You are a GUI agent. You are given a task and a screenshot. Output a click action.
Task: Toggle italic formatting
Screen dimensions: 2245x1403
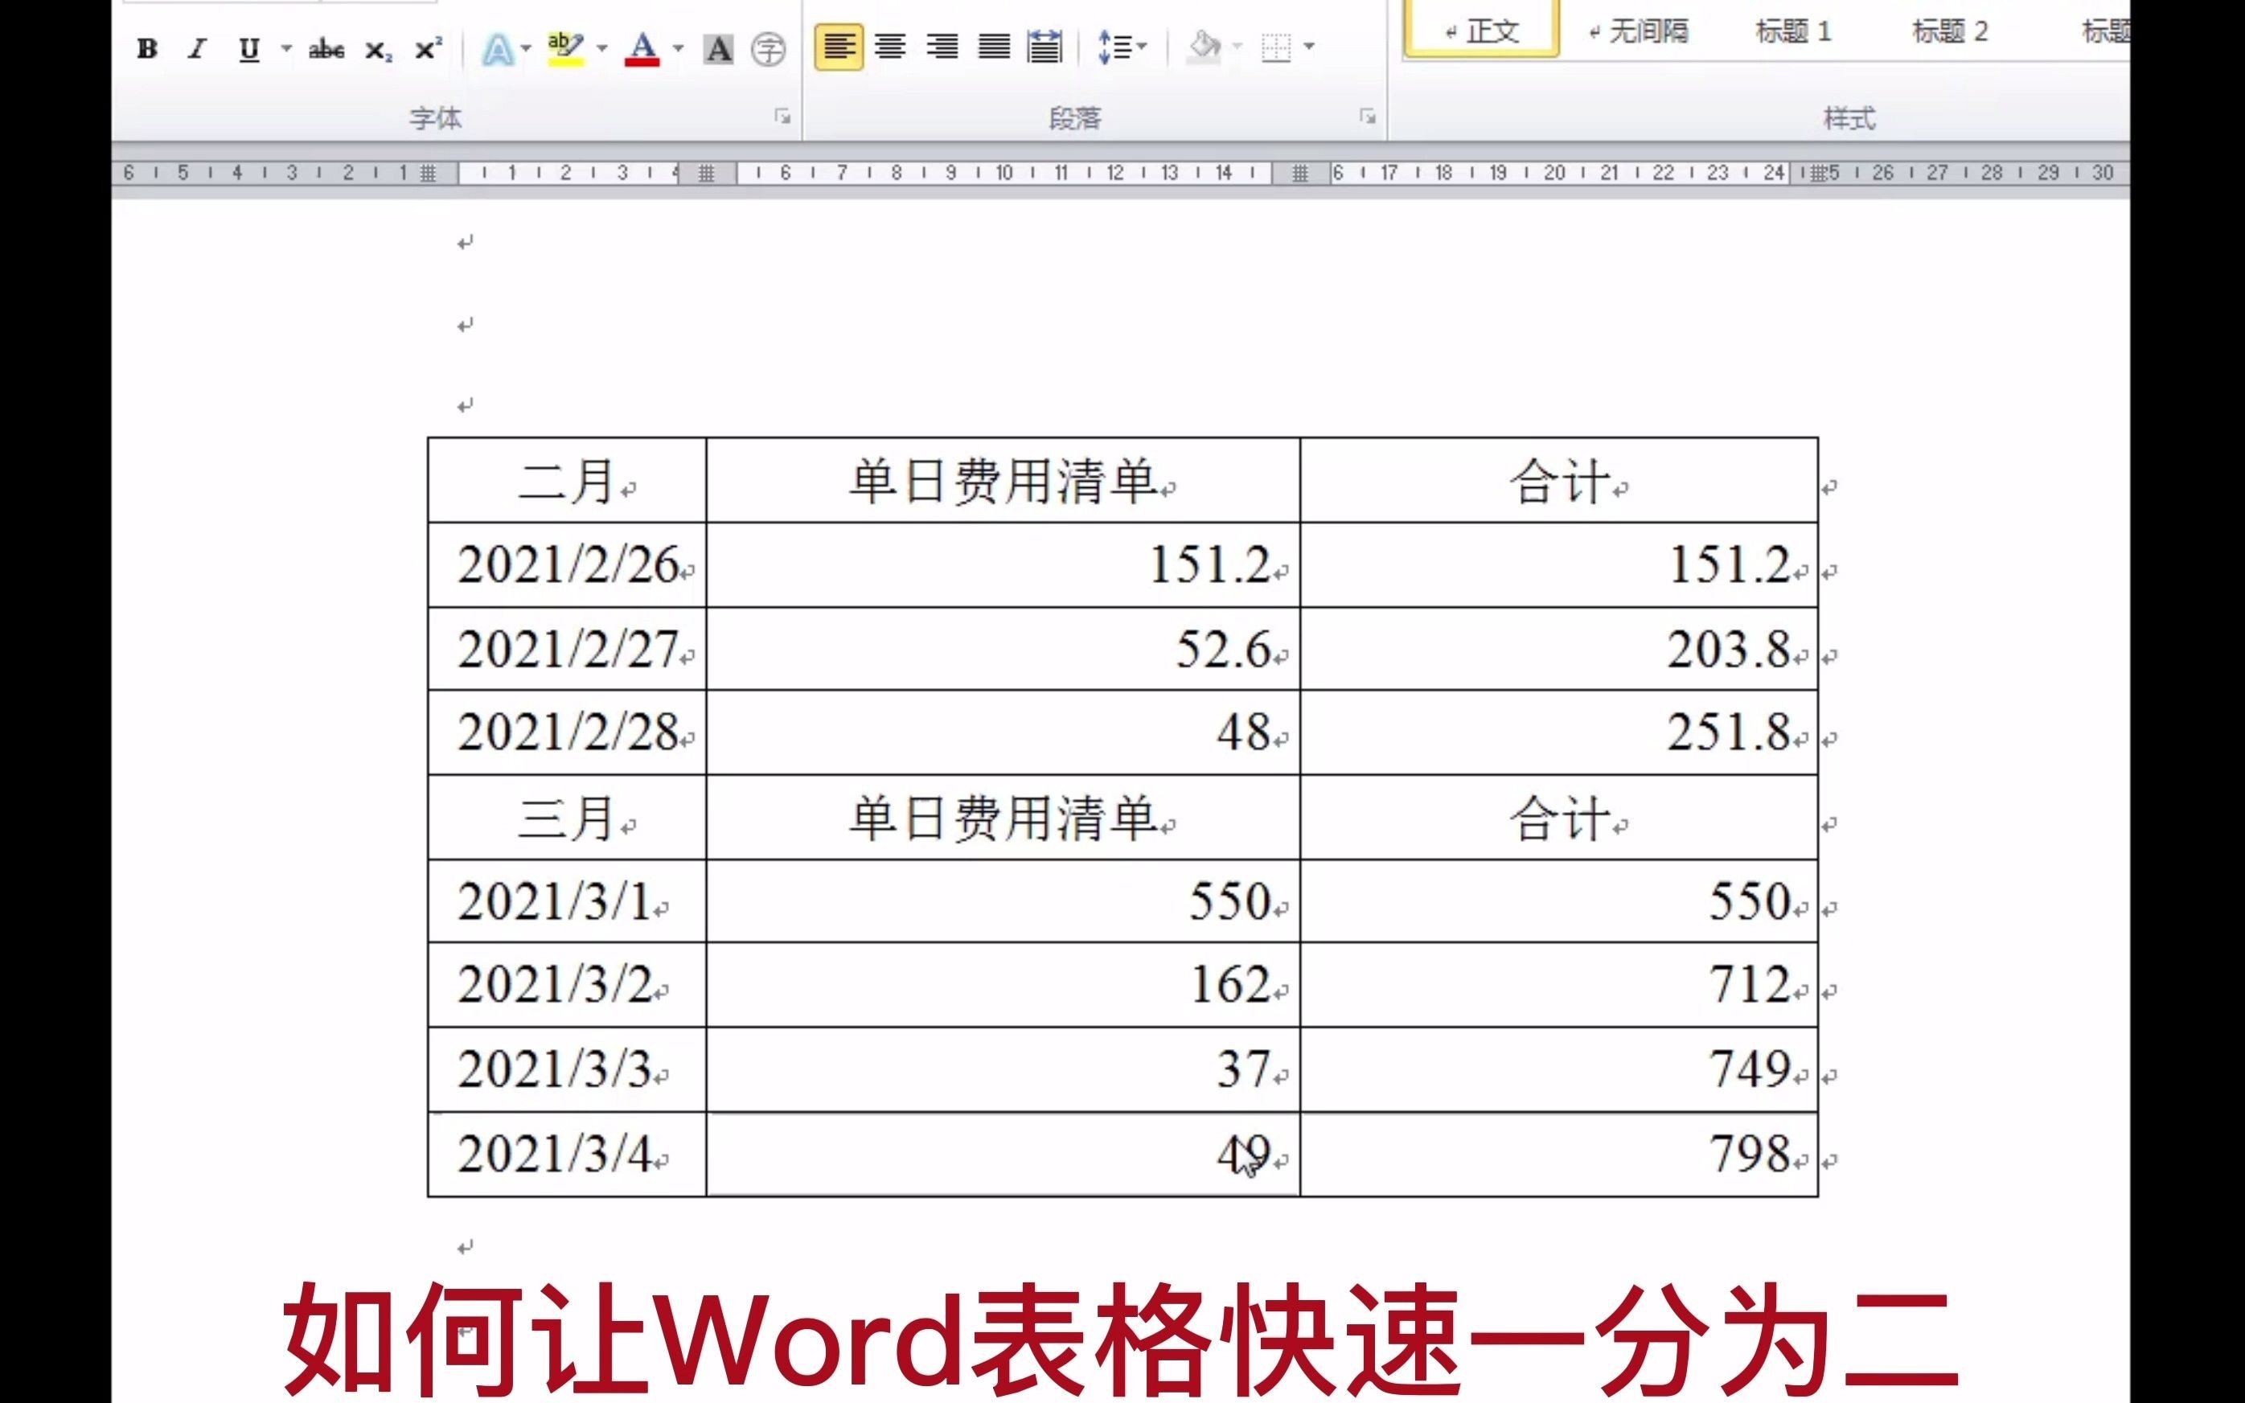pos(197,49)
